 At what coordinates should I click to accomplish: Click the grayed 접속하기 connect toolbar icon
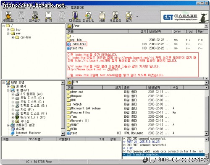(21, 17)
